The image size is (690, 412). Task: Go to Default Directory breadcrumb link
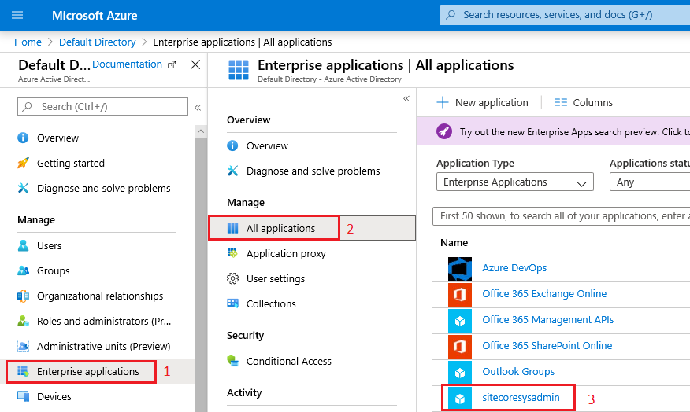[97, 42]
